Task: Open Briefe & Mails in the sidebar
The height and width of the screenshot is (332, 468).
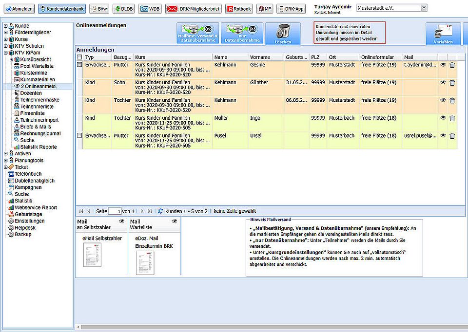Action: click(36, 127)
